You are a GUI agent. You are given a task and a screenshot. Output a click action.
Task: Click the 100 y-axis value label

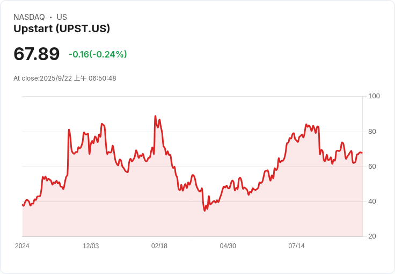point(374,96)
